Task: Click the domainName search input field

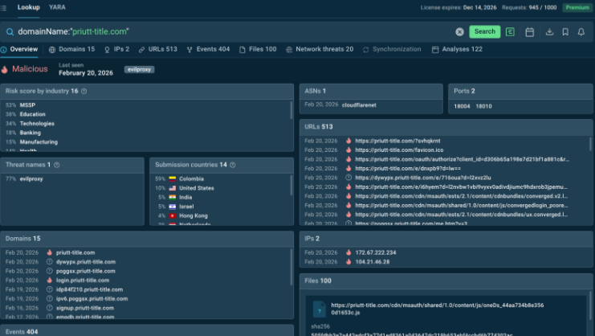Action: [x=225, y=32]
